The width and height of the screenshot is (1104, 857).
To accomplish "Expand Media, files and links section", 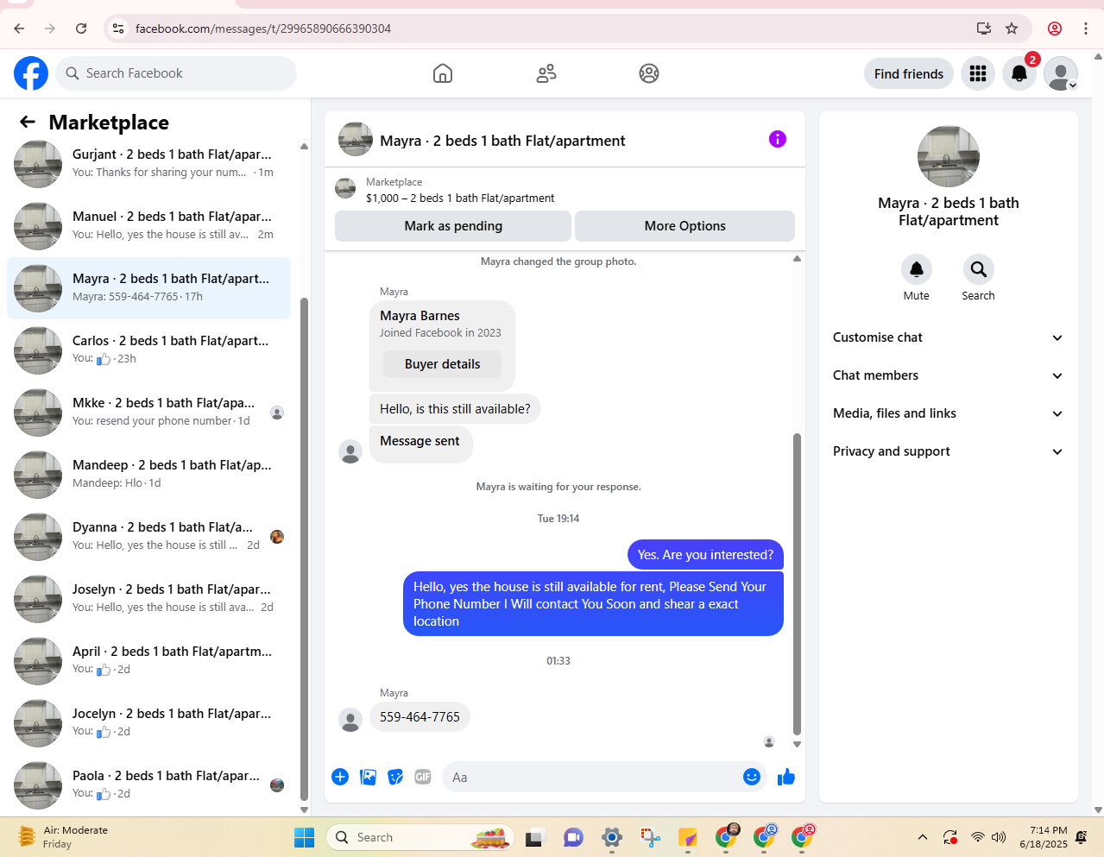I will [x=948, y=413].
